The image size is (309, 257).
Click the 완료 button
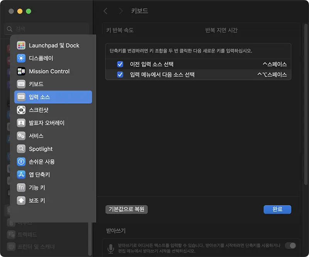(x=277, y=209)
